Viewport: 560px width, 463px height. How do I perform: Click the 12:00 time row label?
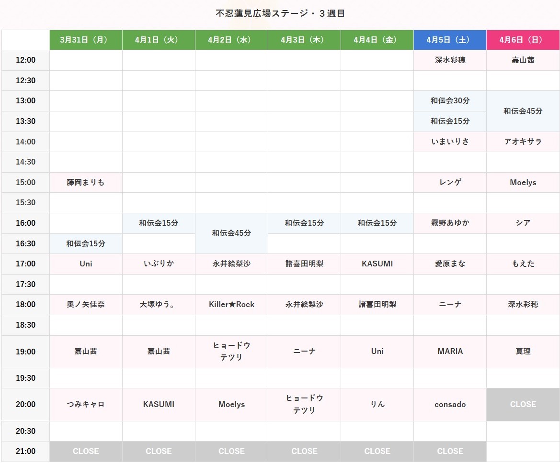(x=25, y=60)
